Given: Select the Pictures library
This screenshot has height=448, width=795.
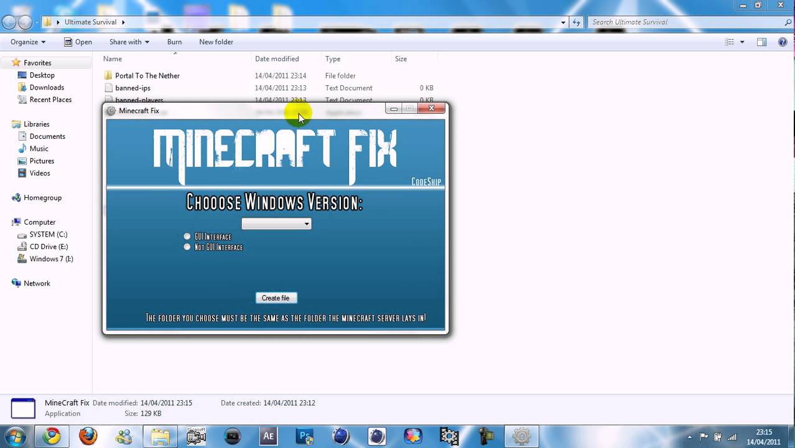Looking at the screenshot, I should click(42, 161).
